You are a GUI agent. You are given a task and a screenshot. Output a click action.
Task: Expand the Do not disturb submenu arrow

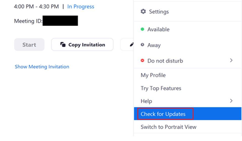tap(231, 60)
